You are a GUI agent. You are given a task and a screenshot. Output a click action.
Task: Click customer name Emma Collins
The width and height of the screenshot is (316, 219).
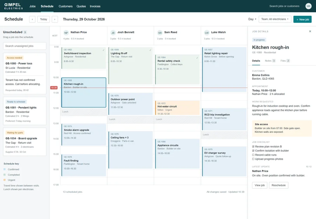click(x=261, y=75)
